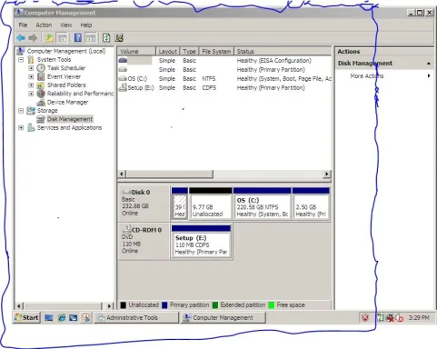
Task: Toggle the Show/Hide Action Pane toolbar icon
Action: 91,38
